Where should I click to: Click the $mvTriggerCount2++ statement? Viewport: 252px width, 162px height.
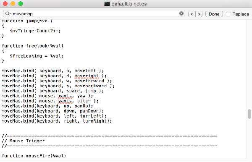tap(35, 31)
